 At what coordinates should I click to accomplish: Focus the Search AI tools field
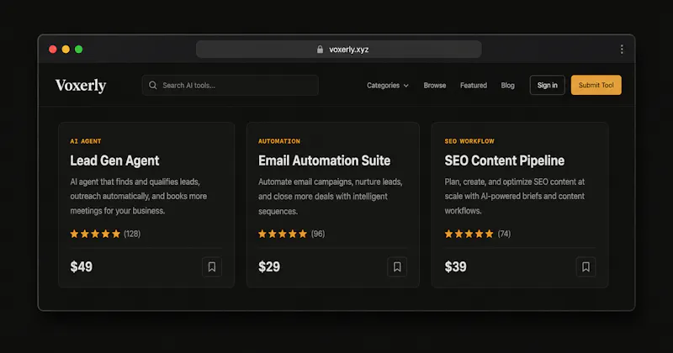point(230,86)
